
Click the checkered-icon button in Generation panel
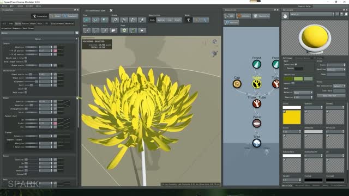coord(261,16)
